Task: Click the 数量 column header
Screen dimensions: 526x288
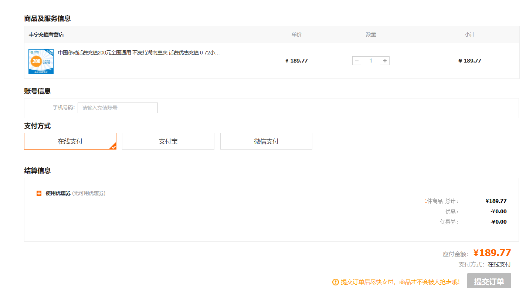Action: pos(371,34)
